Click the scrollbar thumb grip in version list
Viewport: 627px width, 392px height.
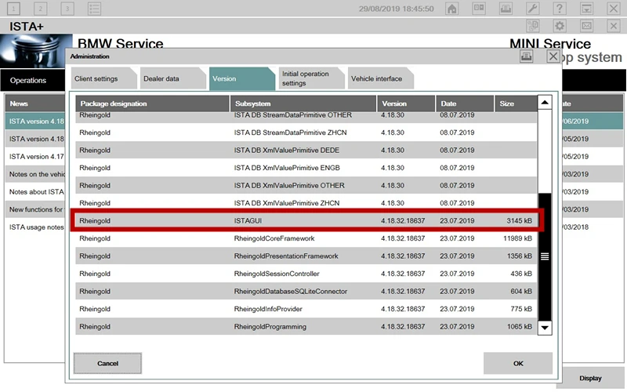tap(545, 256)
